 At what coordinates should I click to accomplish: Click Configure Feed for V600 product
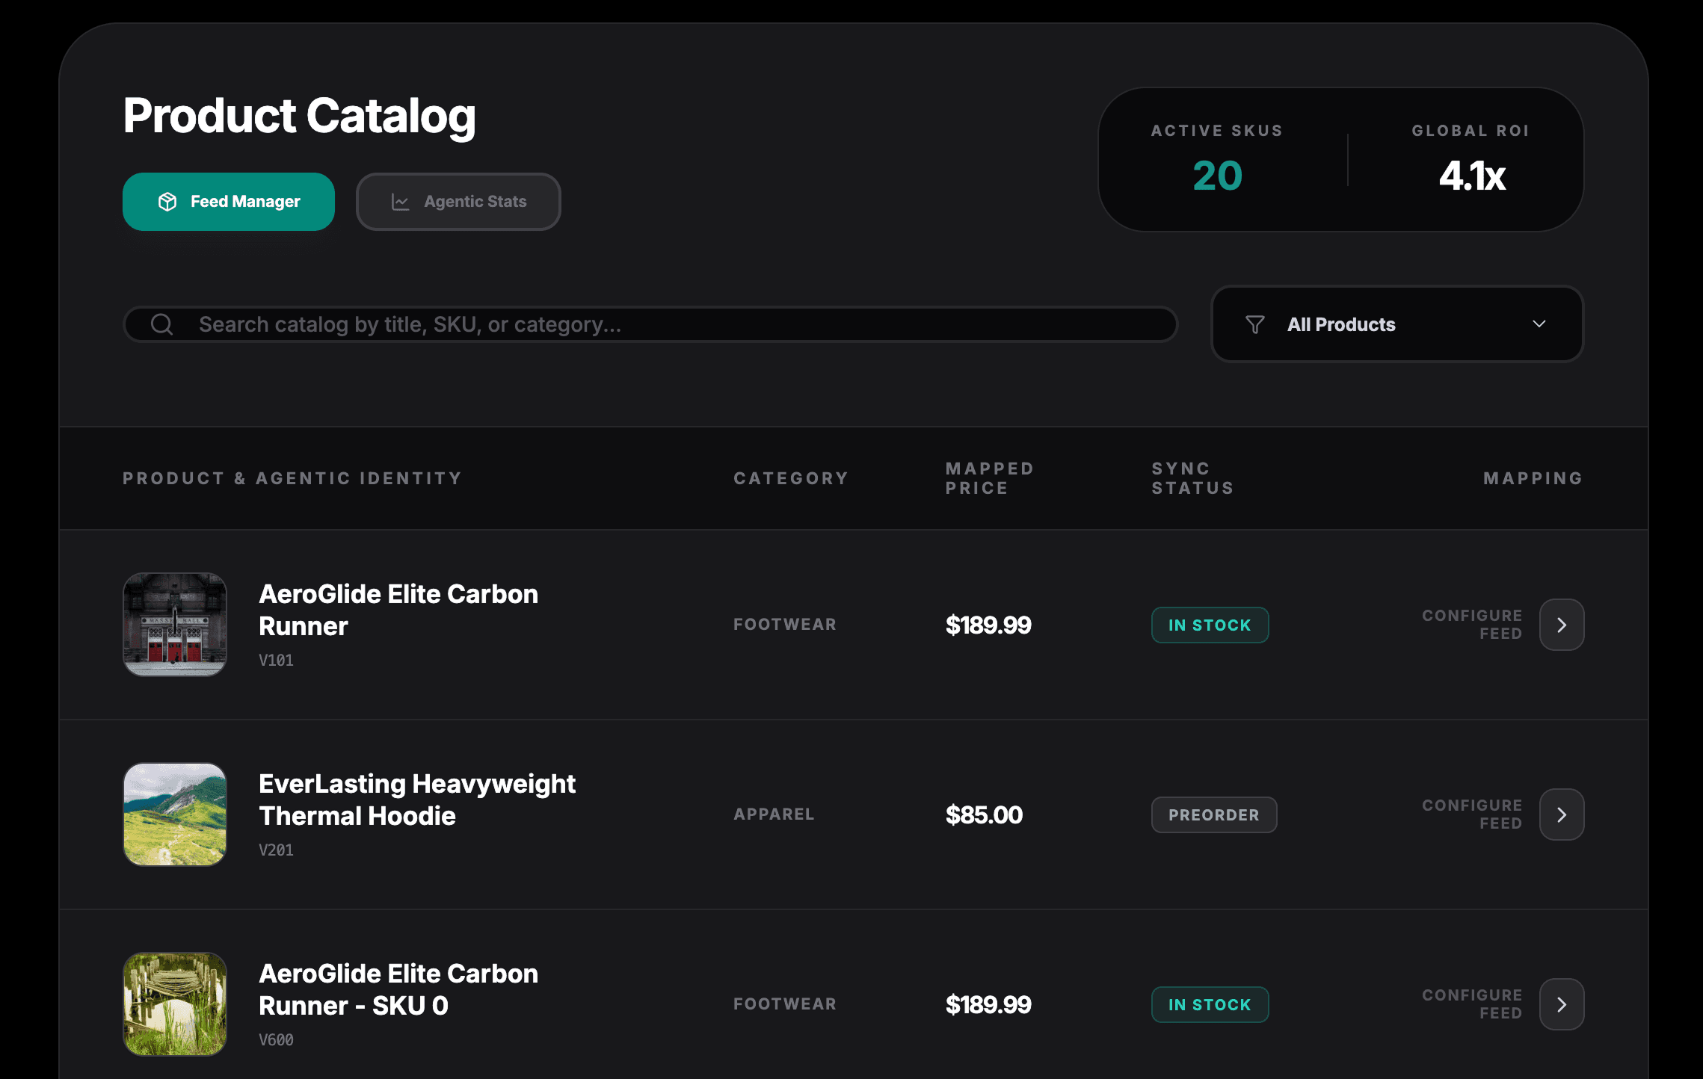pyautogui.click(x=1471, y=1004)
